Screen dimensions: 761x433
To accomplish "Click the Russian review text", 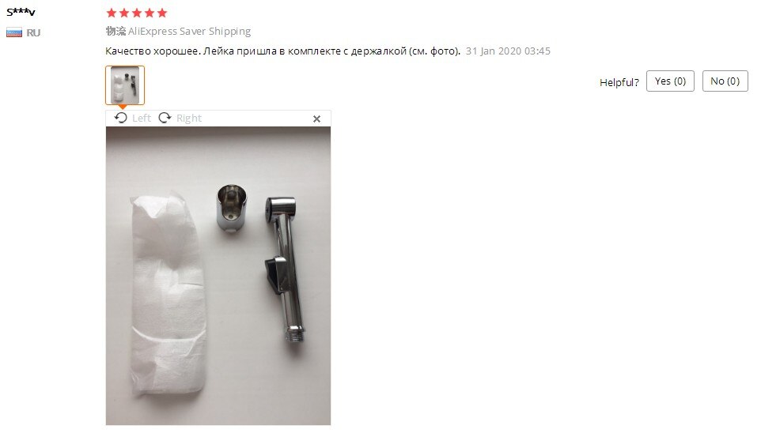I will pyautogui.click(x=282, y=51).
